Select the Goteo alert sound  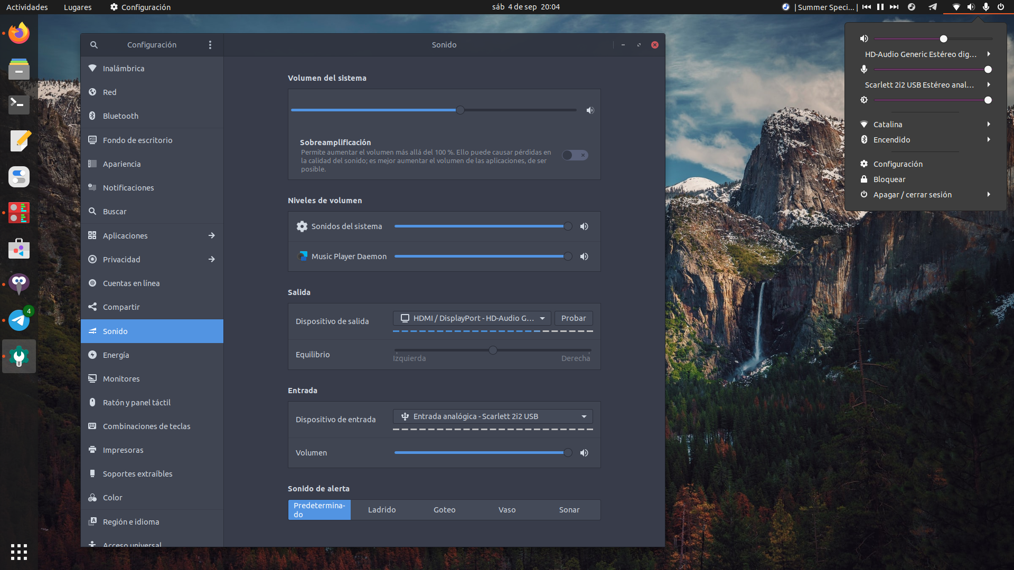pos(444,510)
